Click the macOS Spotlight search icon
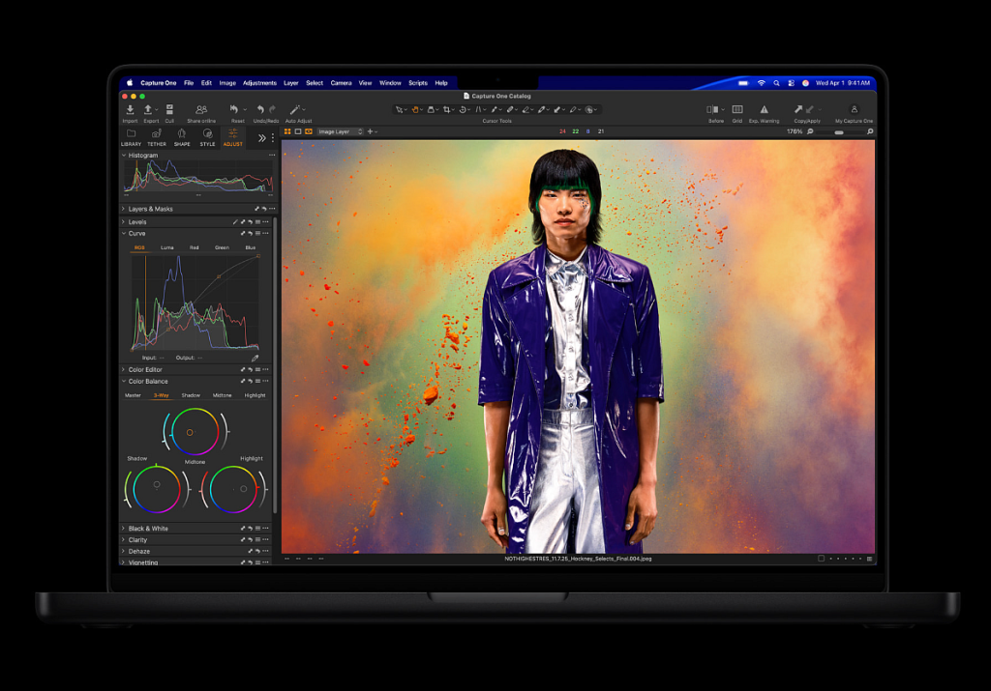The image size is (991, 691). [x=775, y=83]
